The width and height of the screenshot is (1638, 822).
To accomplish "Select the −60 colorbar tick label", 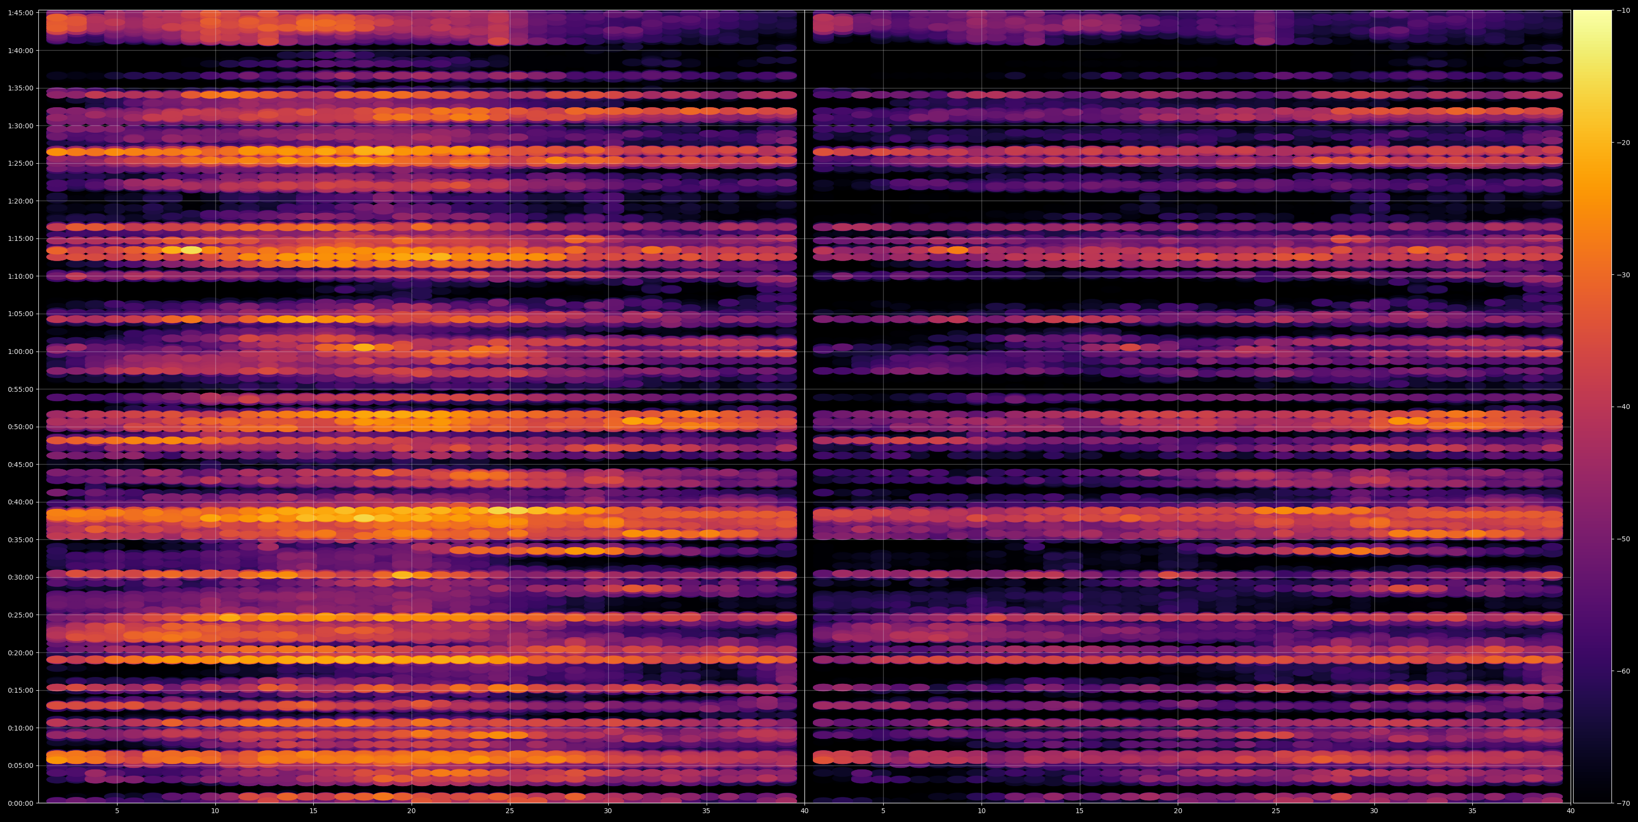I will coord(1623,672).
